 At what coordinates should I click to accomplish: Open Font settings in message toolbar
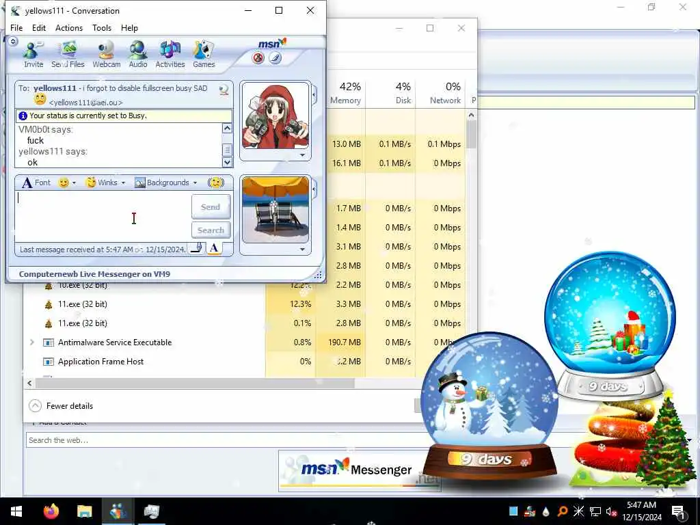[x=36, y=183]
